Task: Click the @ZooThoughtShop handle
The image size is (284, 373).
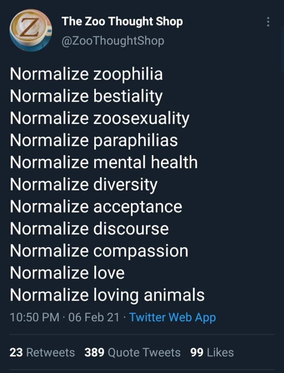Action: pyautogui.click(x=113, y=40)
